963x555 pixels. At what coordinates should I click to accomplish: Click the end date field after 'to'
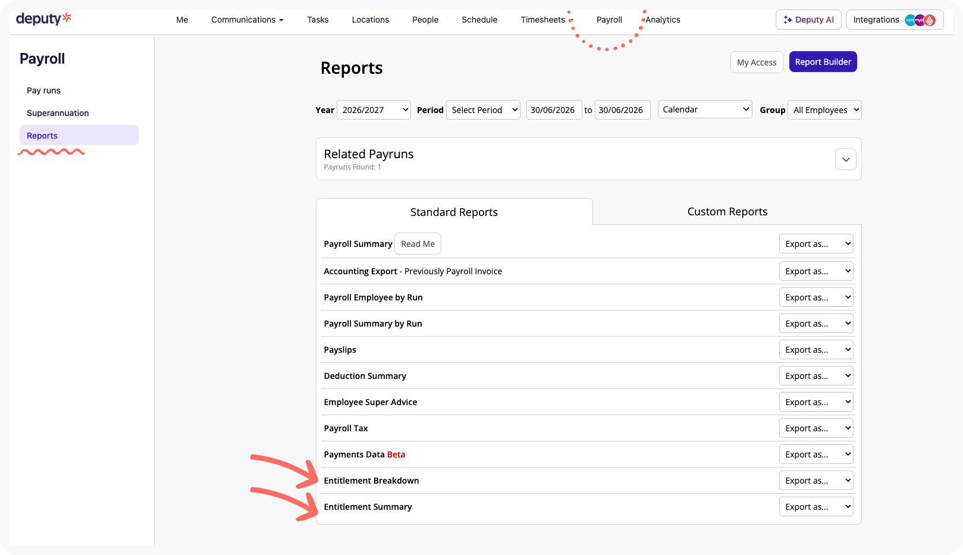[622, 110]
